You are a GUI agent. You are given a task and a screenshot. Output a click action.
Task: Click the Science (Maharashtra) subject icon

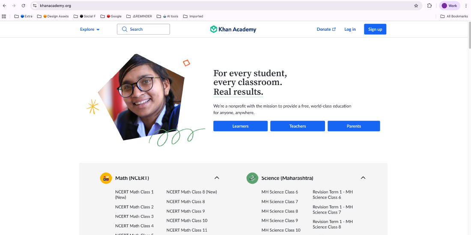pyautogui.click(x=252, y=178)
